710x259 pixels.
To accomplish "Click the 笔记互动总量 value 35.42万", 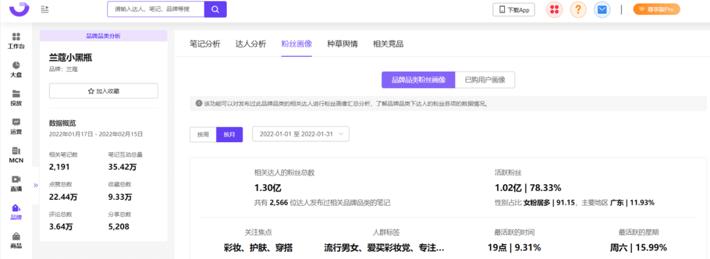I will tap(122, 167).
